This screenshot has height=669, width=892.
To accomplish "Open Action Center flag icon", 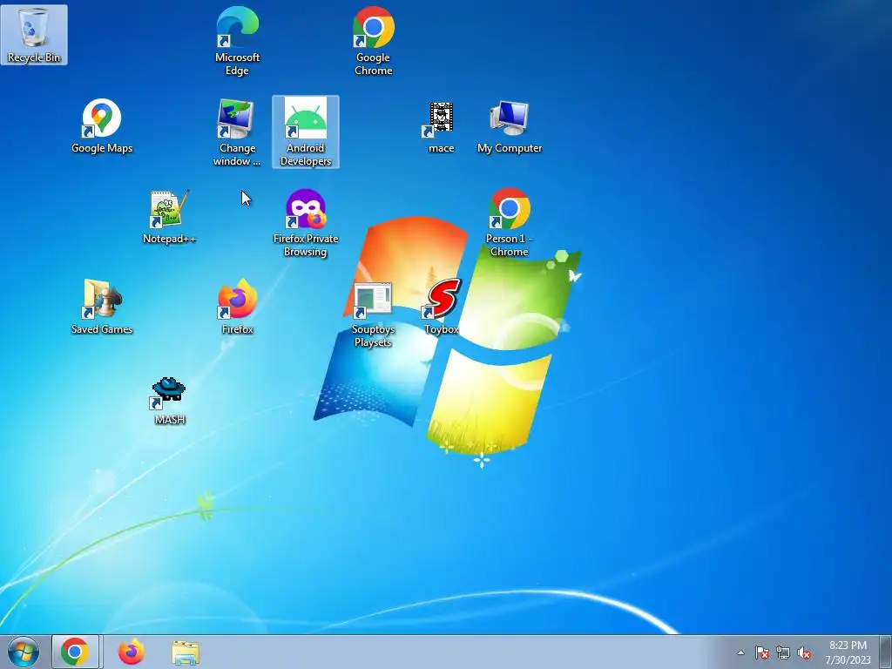I will click(x=762, y=652).
